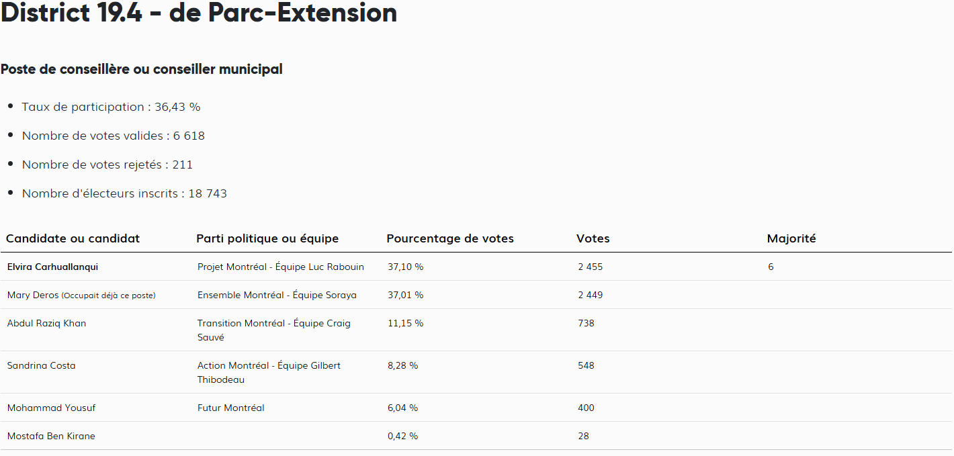The image size is (954, 456).
Task: Click Sandrina Costa candidate name
Action: (41, 365)
